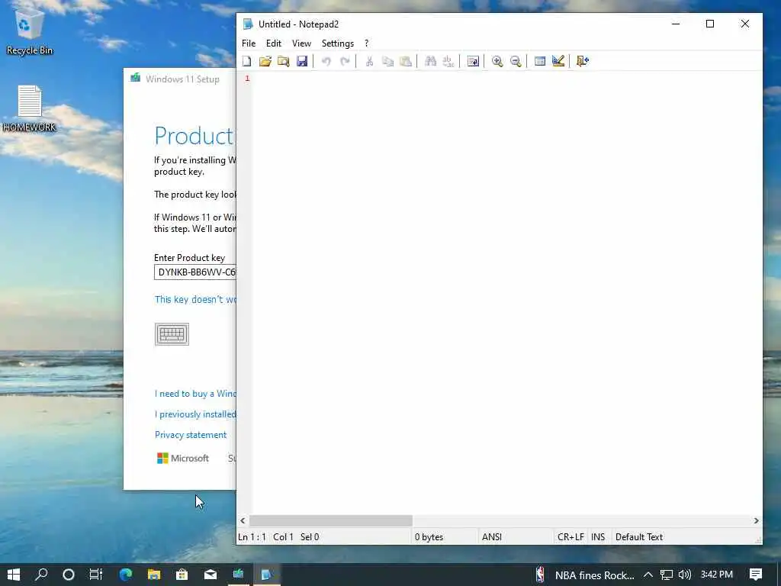Click the Zoom Out magnifier icon

[516, 61]
